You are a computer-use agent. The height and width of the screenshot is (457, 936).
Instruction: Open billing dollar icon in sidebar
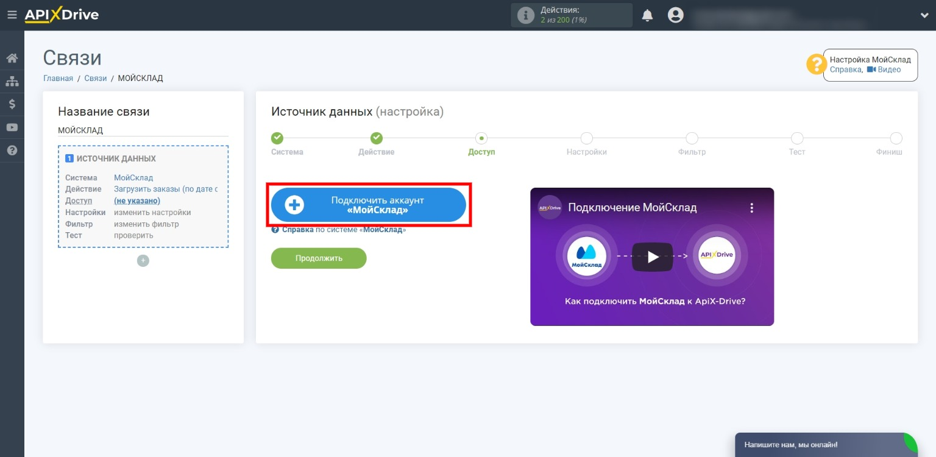12,104
